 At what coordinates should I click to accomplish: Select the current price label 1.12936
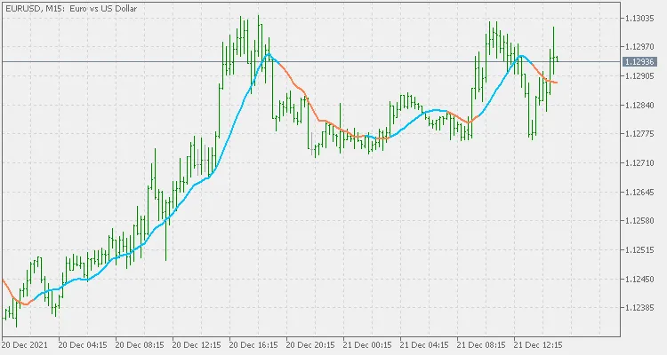pyautogui.click(x=640, y=61)
